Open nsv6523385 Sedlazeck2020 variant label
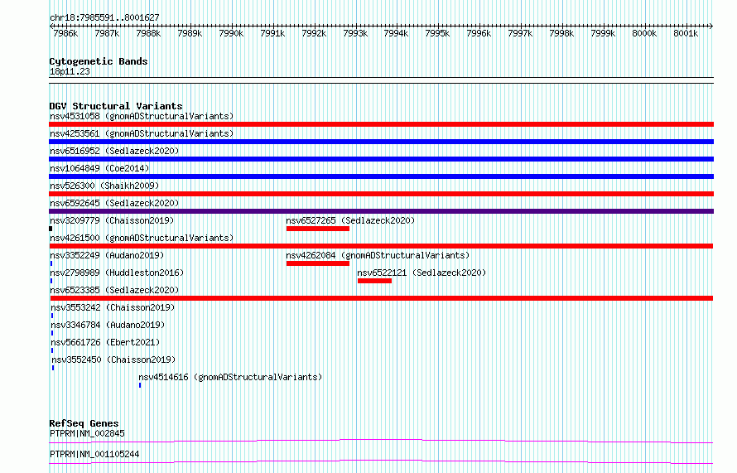Screen dimensions: 737x473 pos(114,290)
